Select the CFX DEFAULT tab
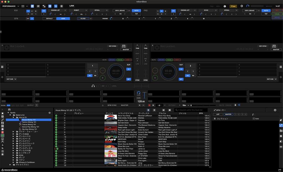Screen dimensions: 283x172 pyautogui.click(x=49, y=18)
